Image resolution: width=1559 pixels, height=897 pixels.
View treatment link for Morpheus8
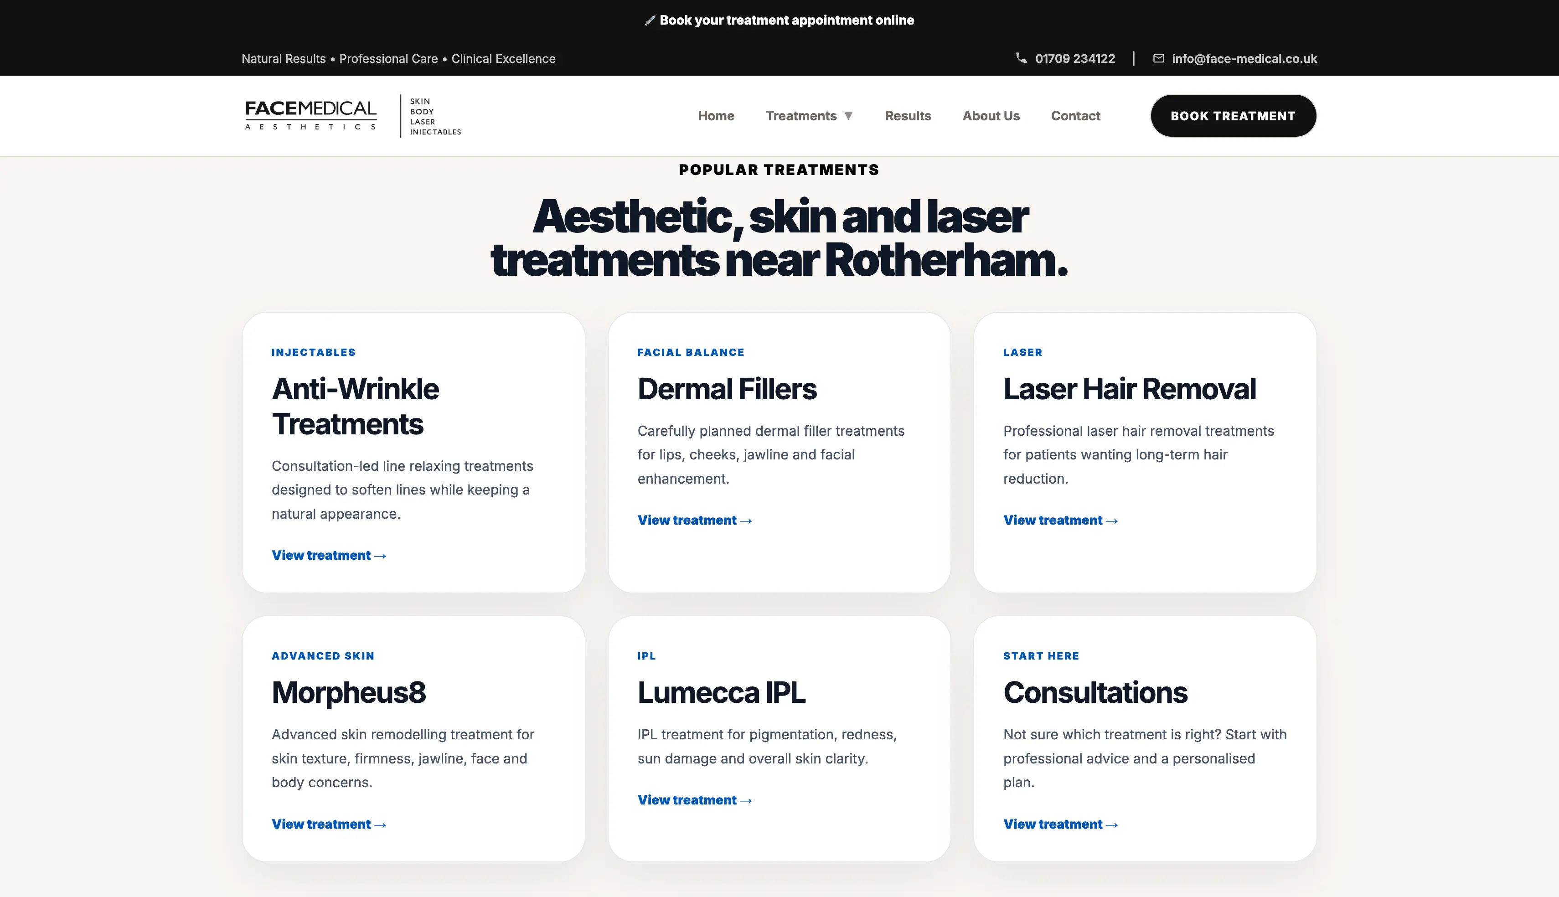tap(328, 824)
